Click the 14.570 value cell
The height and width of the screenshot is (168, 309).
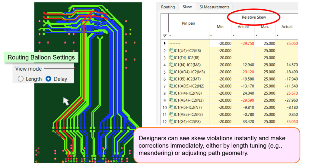(x=292, y=65)
